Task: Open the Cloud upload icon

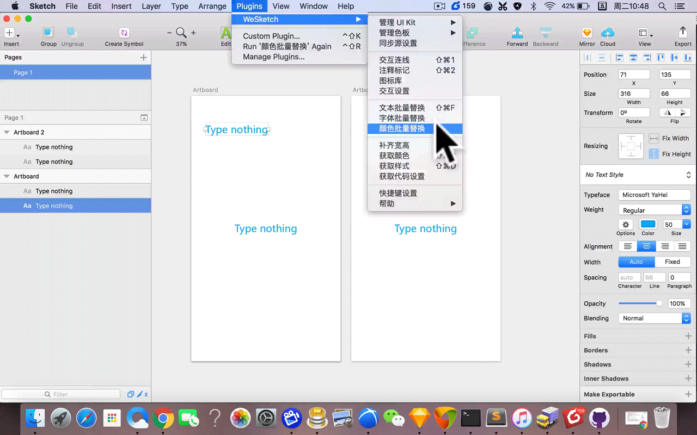Action: 608,33
